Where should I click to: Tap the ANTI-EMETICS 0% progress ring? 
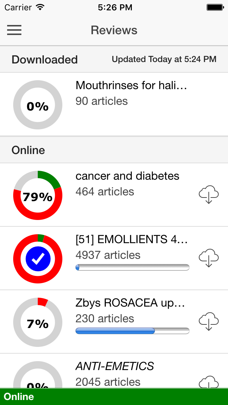click(38, 375)
